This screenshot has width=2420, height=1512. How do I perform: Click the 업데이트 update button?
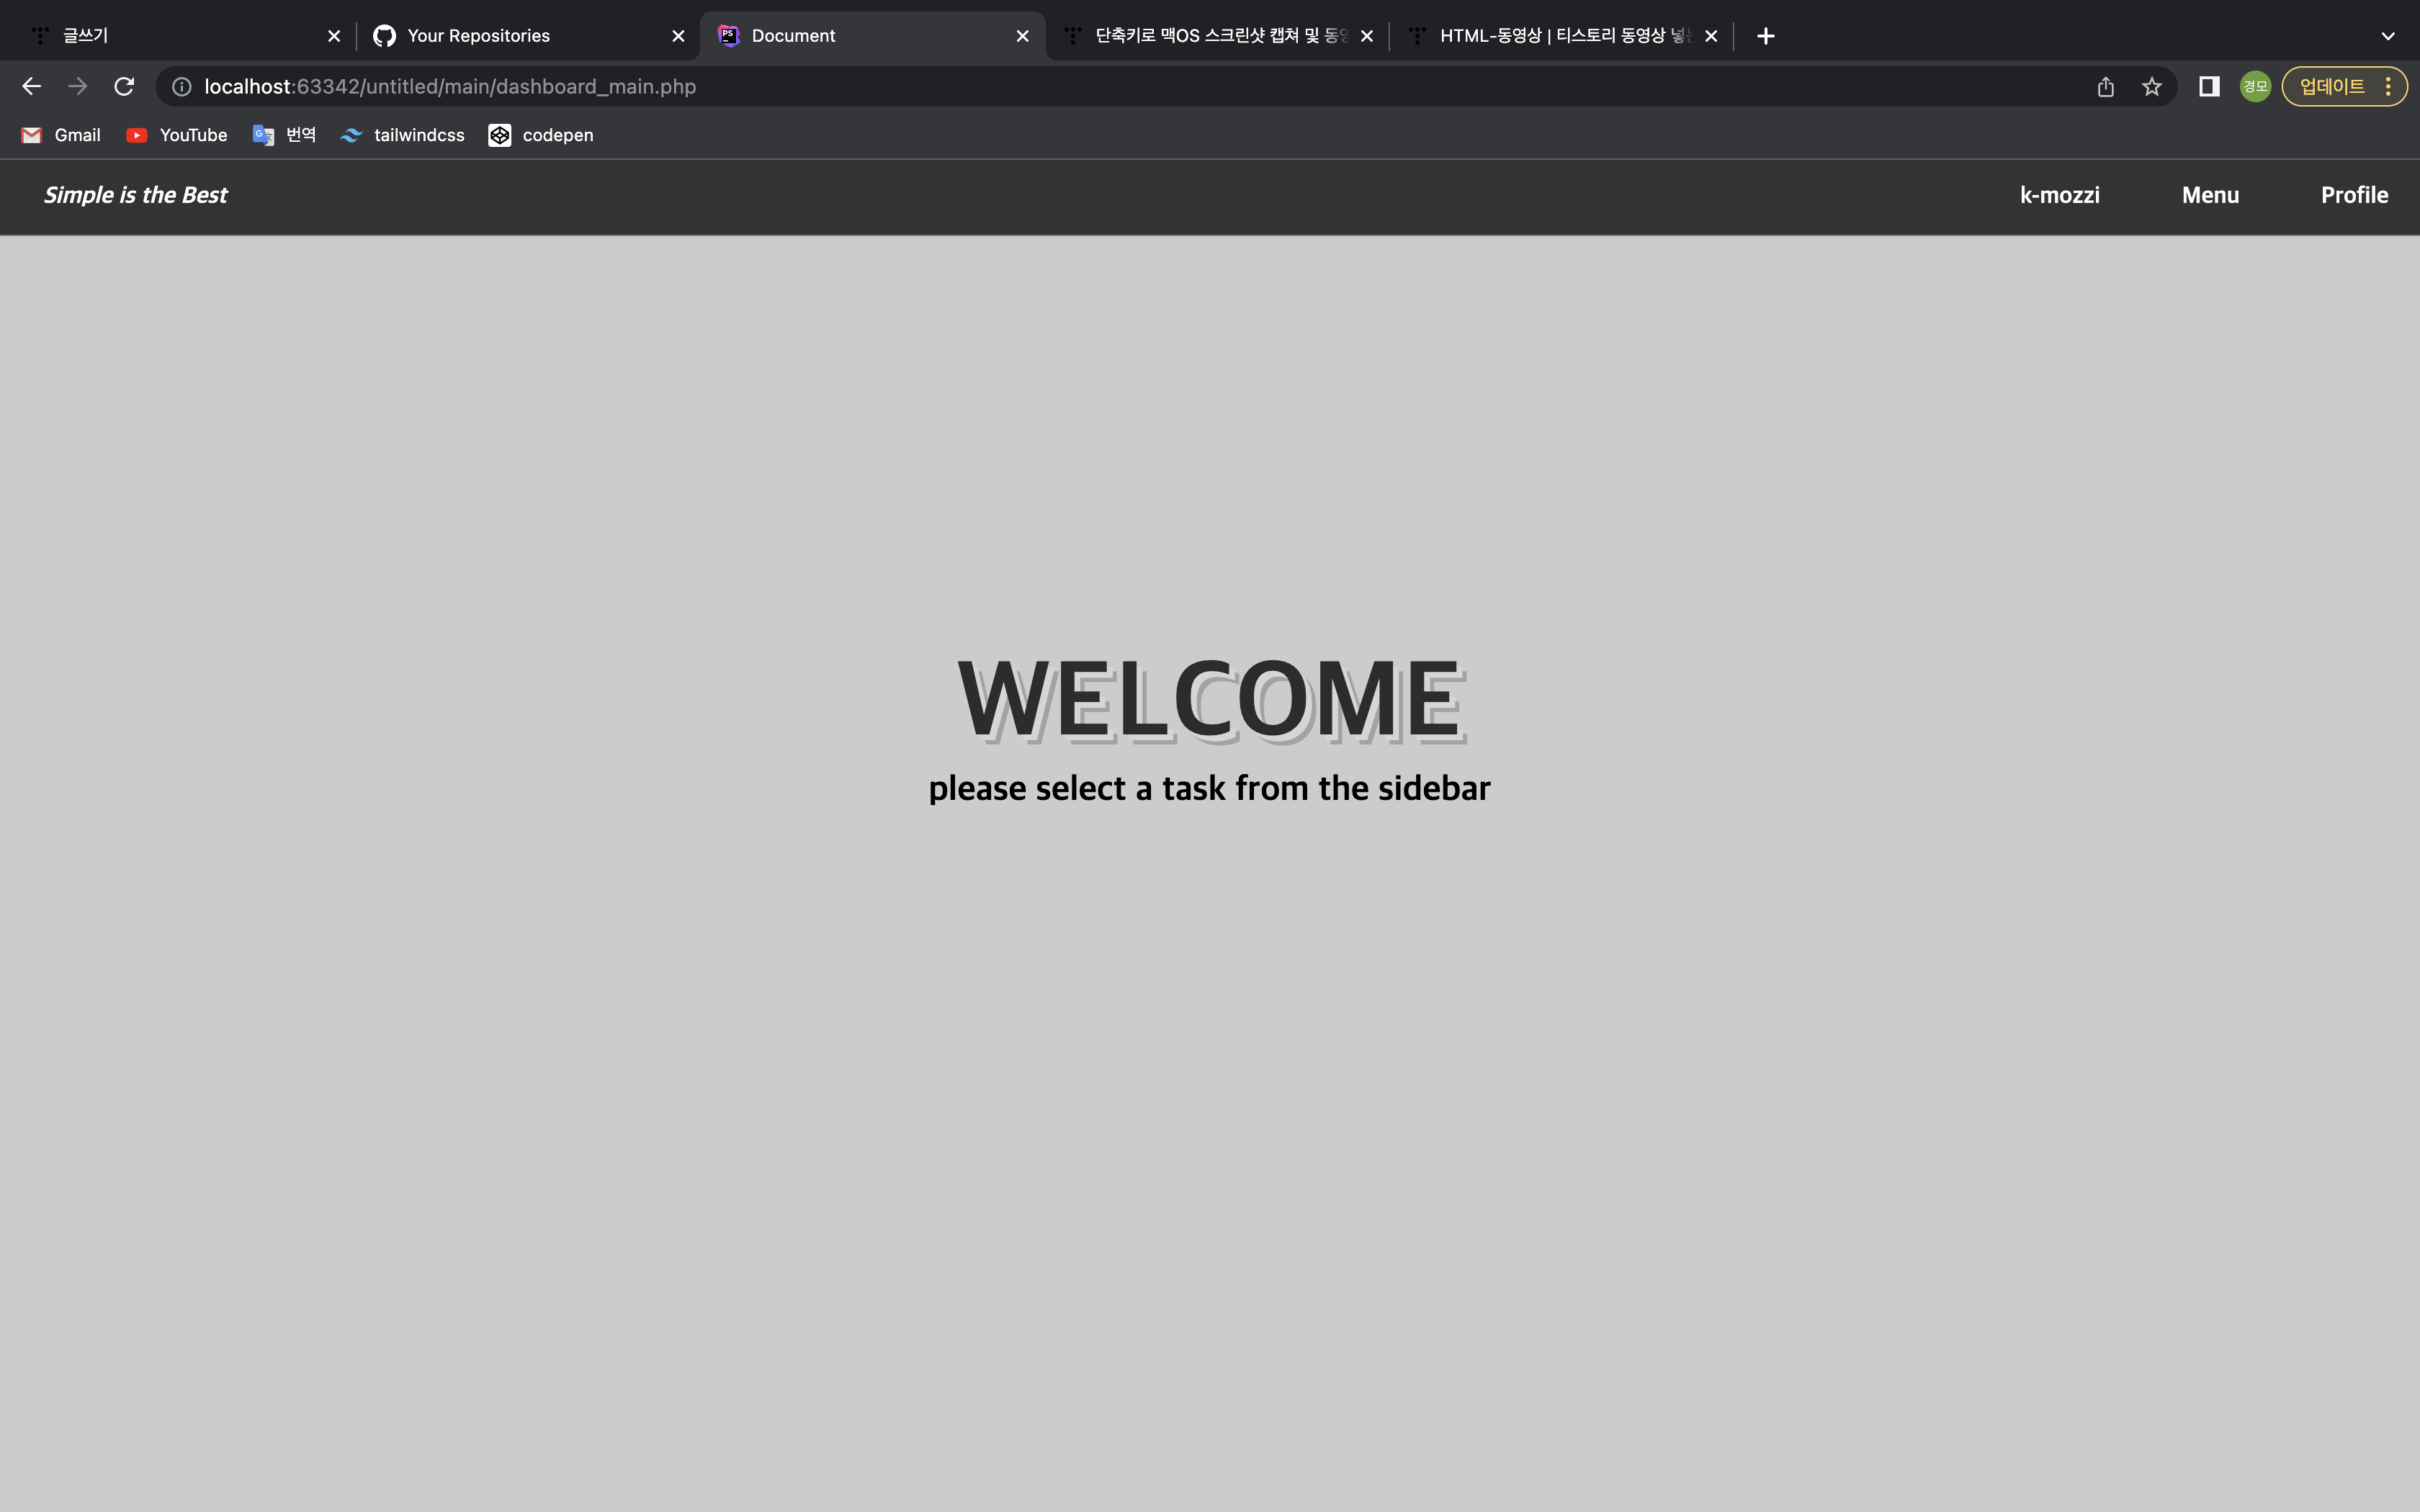pyautogui.click(x=2331, y=87)
